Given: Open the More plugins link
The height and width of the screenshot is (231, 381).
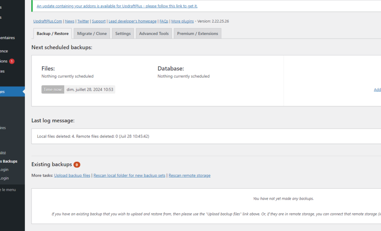Looking at the screenshot, I should [182, 21].
